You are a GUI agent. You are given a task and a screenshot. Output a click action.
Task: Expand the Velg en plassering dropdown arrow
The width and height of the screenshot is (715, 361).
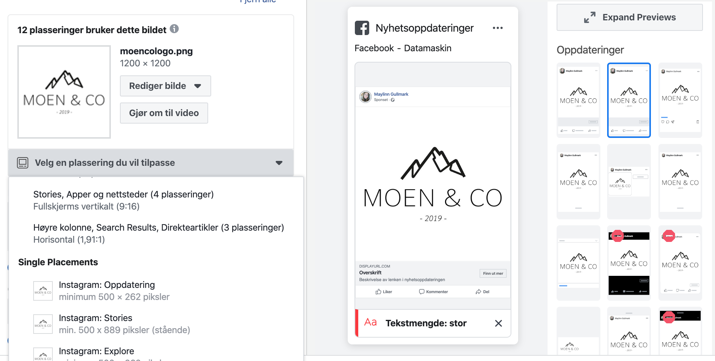[x=279, y=163]
